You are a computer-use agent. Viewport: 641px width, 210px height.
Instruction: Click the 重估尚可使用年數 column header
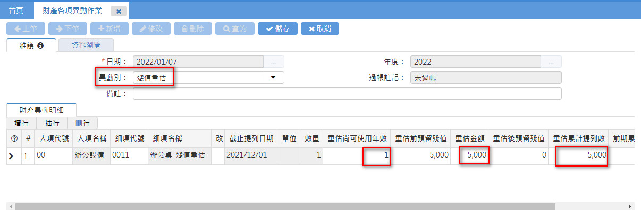(x=357, y=138)
